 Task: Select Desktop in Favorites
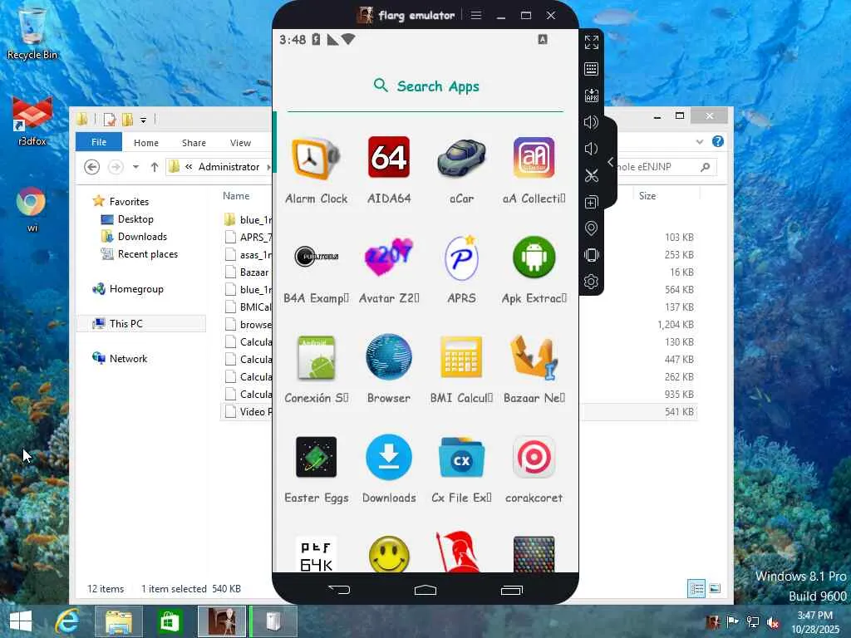pyautogui.click(x=135, y=219)
